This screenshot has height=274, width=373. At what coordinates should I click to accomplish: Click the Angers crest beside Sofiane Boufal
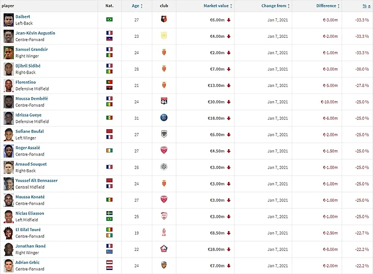pos(164,134)
